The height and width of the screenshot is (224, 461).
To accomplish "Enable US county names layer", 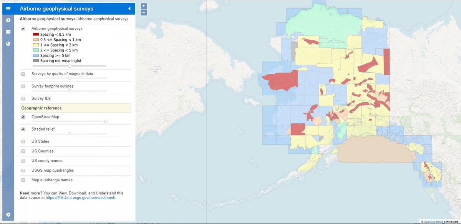I will tap(23, 161).
